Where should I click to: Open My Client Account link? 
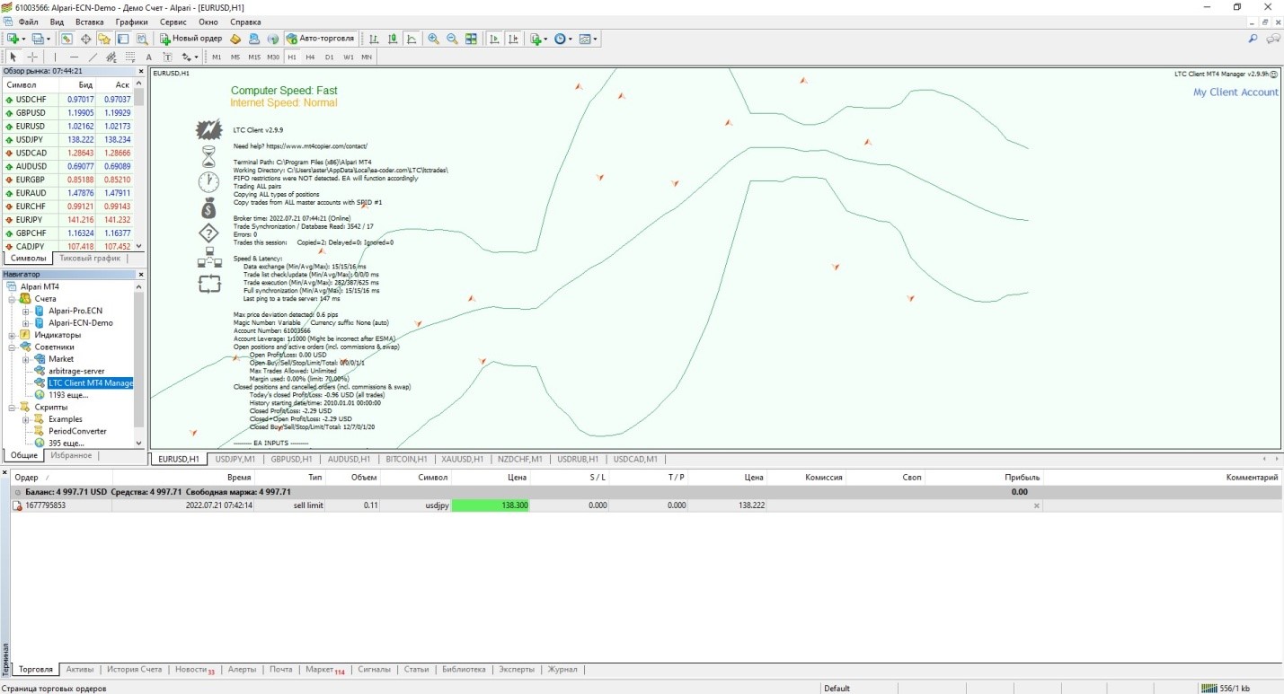(1235, 92)
